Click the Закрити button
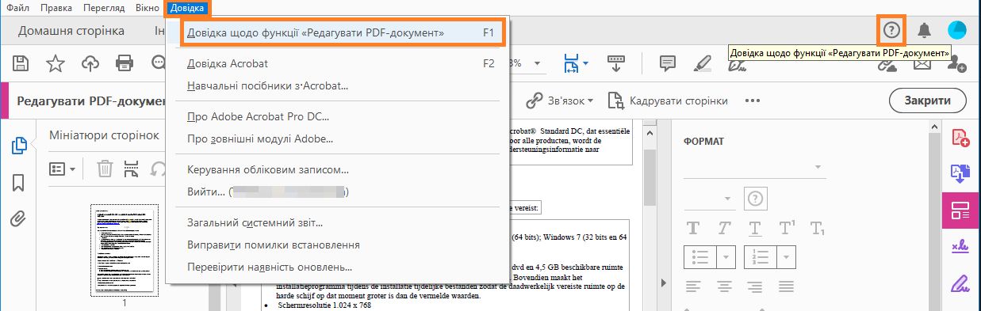 tap(927, 101)
